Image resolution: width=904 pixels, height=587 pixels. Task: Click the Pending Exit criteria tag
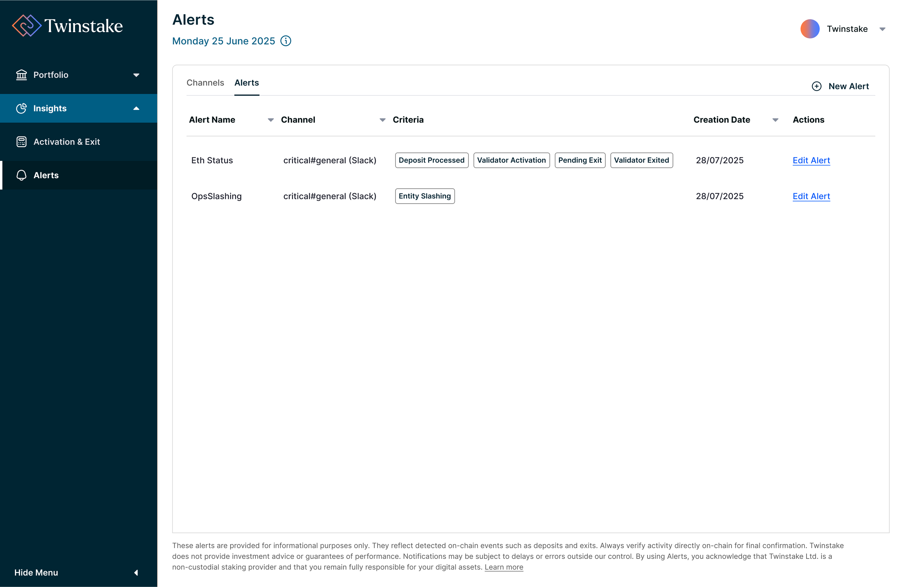pos(580,160)
